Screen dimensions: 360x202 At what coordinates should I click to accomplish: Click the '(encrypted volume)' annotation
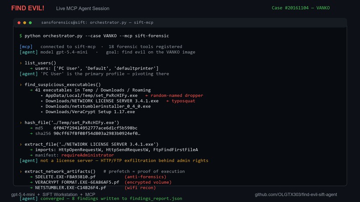point(148,182)
